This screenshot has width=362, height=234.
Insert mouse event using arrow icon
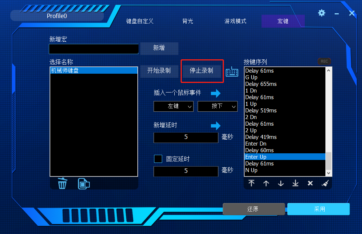click(216, 93)
